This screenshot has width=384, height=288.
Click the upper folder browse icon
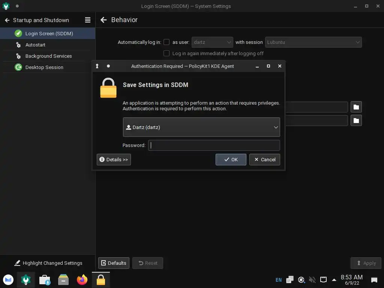356,107
